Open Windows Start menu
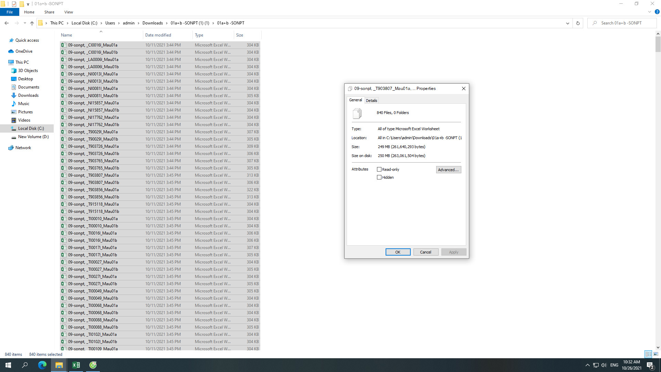The width and height of the screenshot is (661, 372). click(8, 365)
